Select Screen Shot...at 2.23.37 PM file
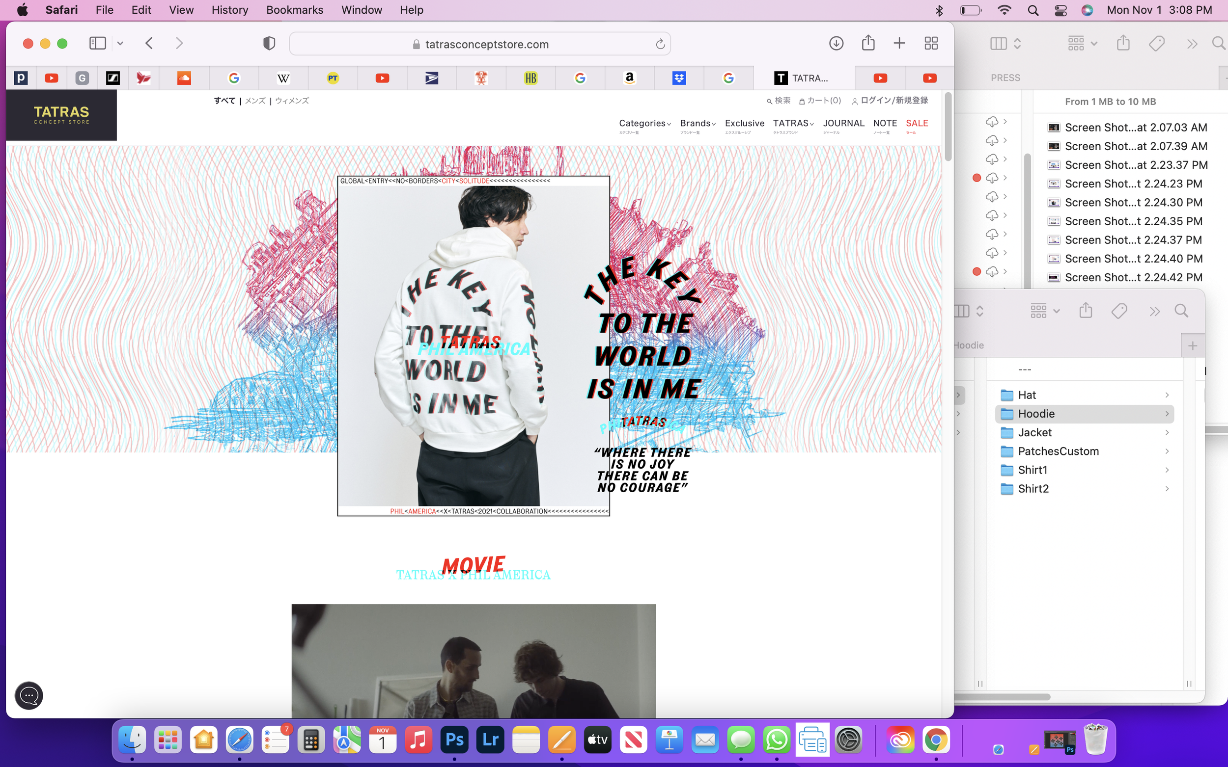The width and height of the screenshot is (1228, 767). (1128, 165)
